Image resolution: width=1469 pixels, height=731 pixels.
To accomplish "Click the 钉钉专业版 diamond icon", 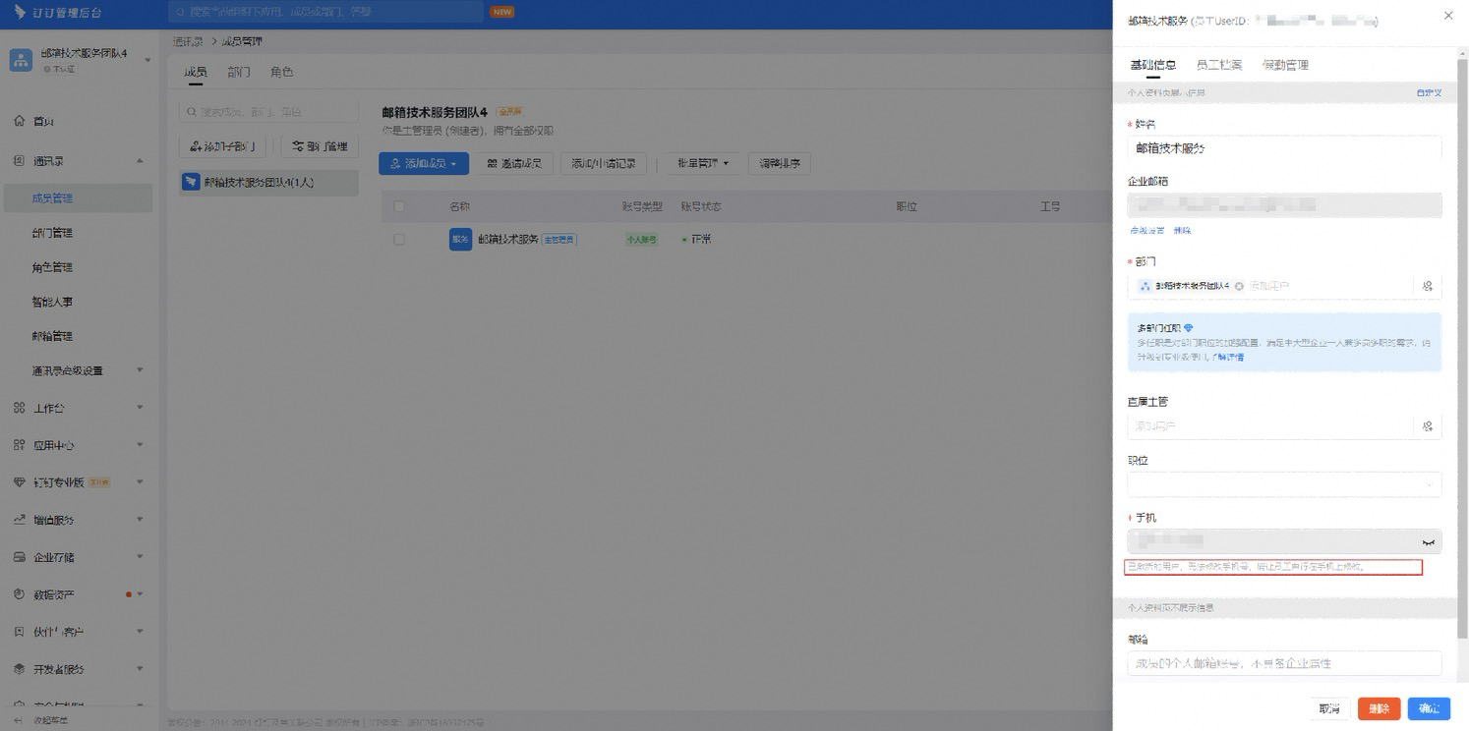I will [19, 482].
